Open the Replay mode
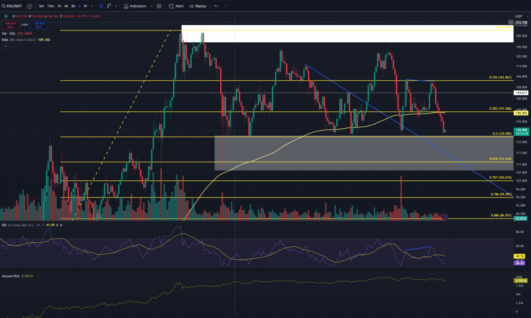Screen dimensions: 531x318 click(x=198, y=6)
